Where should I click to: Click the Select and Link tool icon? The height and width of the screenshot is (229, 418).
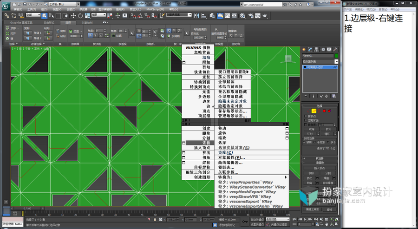tap(7, 16)
